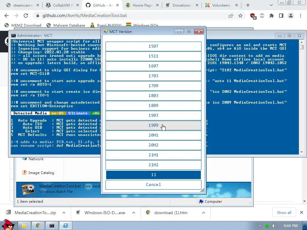Go back to previous page
307x230 pixels.
(x=7, y=16)
